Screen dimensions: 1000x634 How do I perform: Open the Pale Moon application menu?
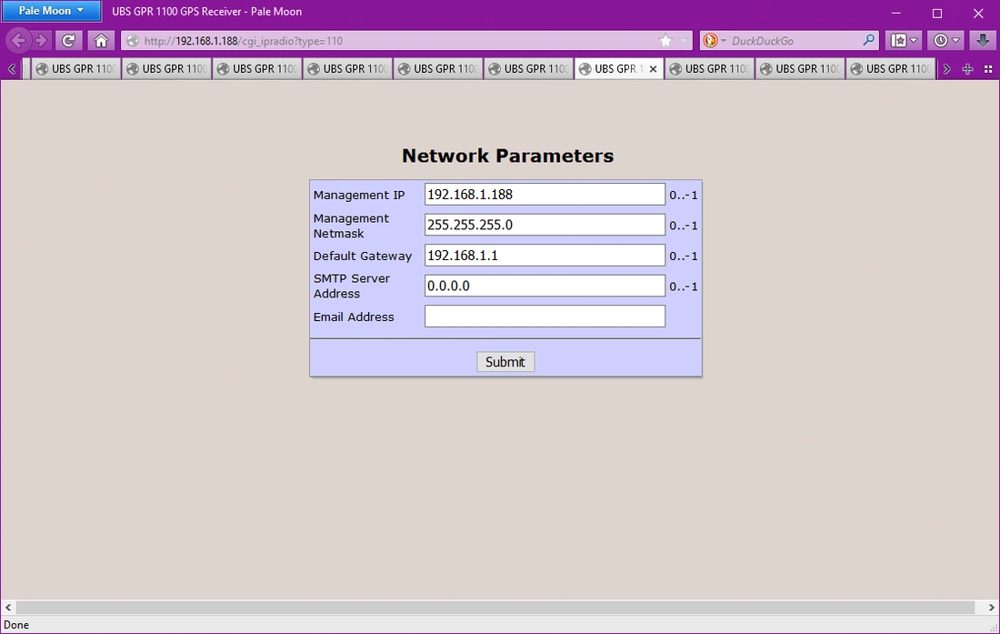pos(51,11)
